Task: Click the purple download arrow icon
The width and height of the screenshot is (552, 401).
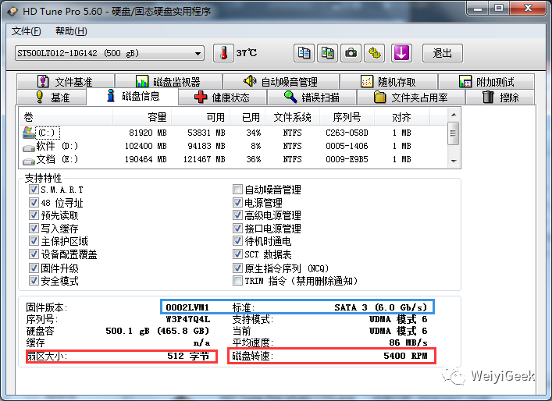Action: (401, 53)
